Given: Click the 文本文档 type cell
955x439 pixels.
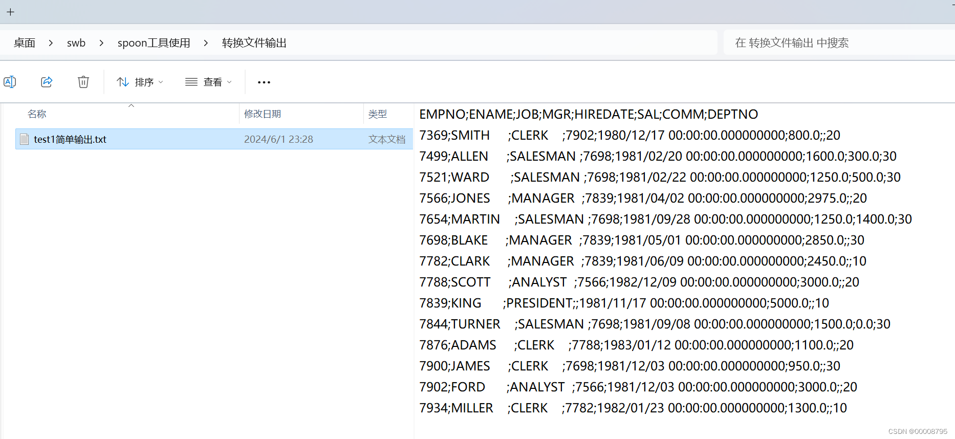Looking at the screenshot, I should pyautogui.click(x=387, y=139).
